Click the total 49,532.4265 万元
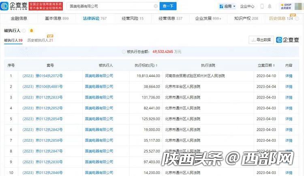Screen dimensions: 304x176 click(167, 52)
